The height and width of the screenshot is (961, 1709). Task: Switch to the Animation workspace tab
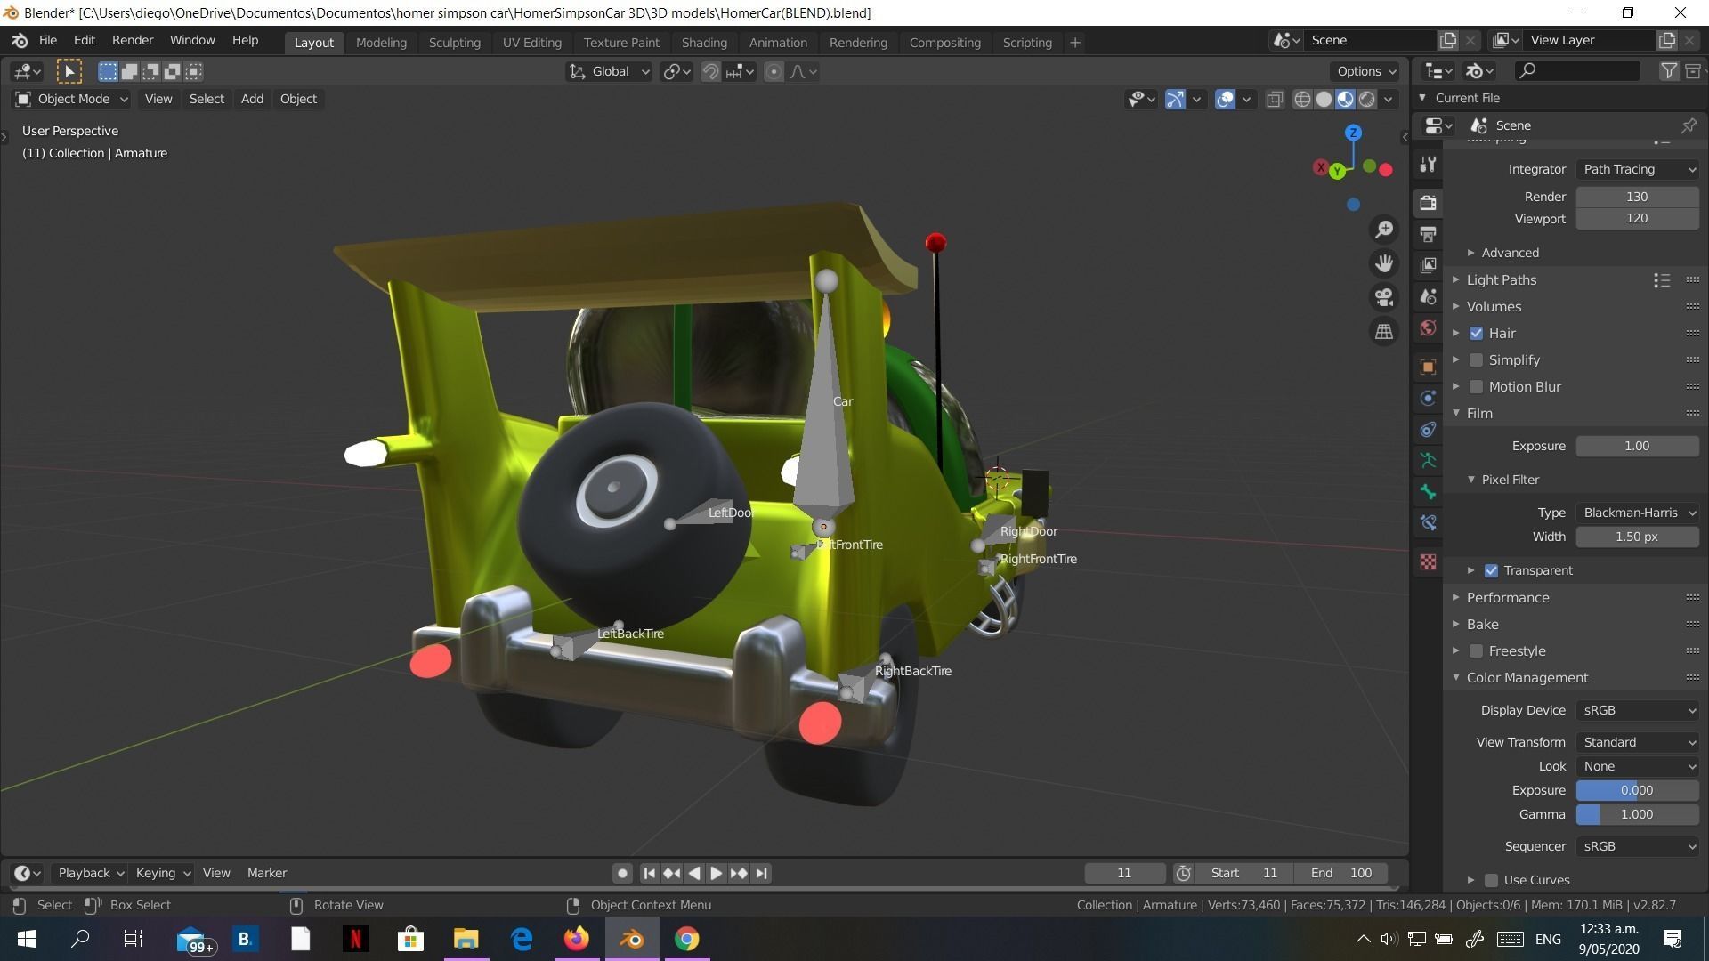778,42
